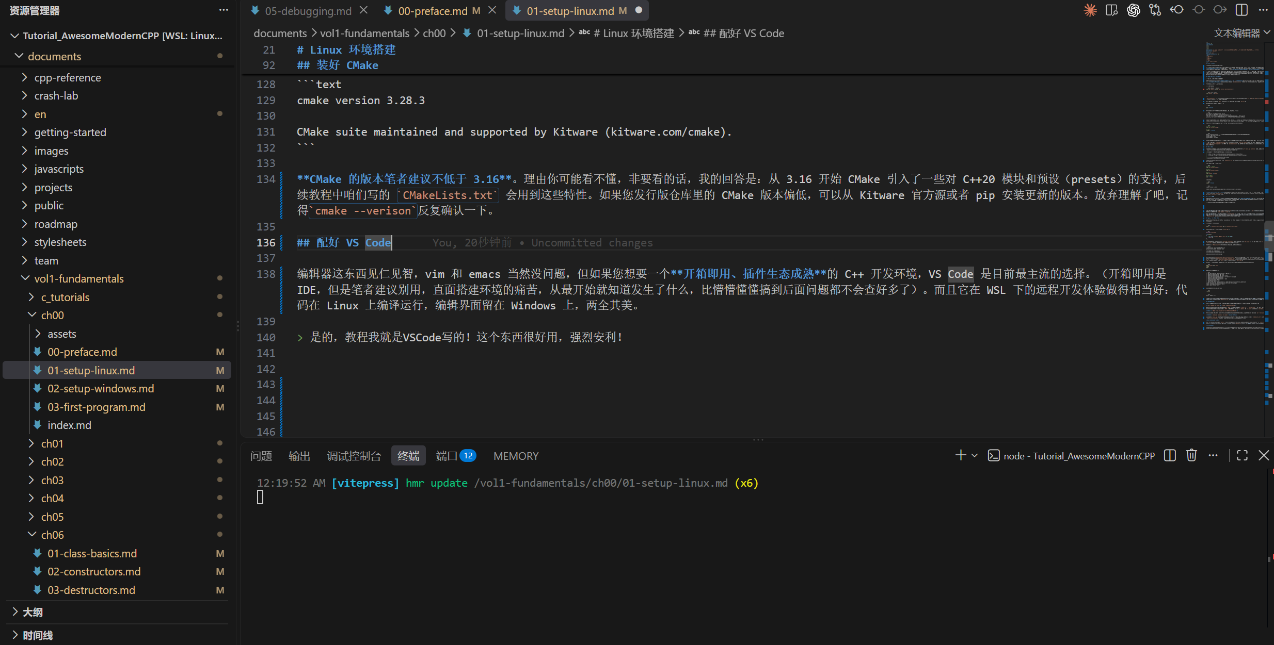Open the 文本编辑器 dropdown
1274x645 pixels.
click(x=1242, y=34)
